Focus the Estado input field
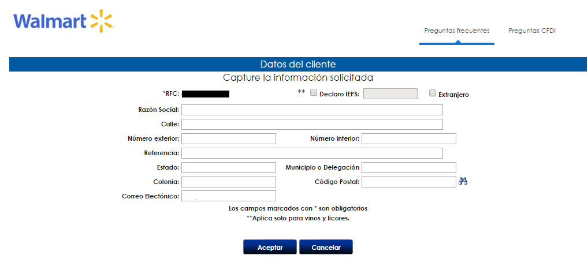This screenshot has width=588, height=259. coord(228,167)
